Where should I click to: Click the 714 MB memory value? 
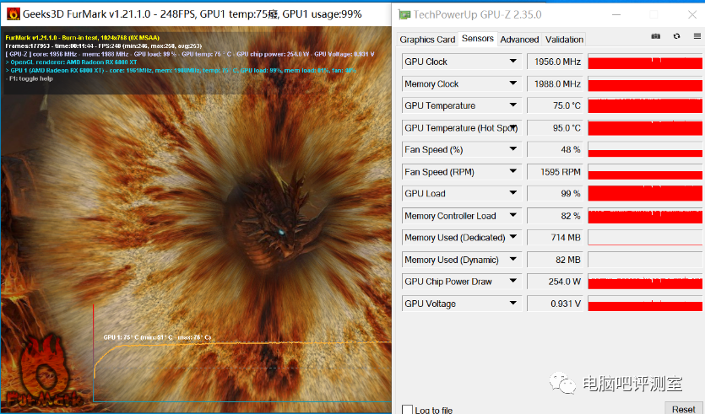pos(556,238)
